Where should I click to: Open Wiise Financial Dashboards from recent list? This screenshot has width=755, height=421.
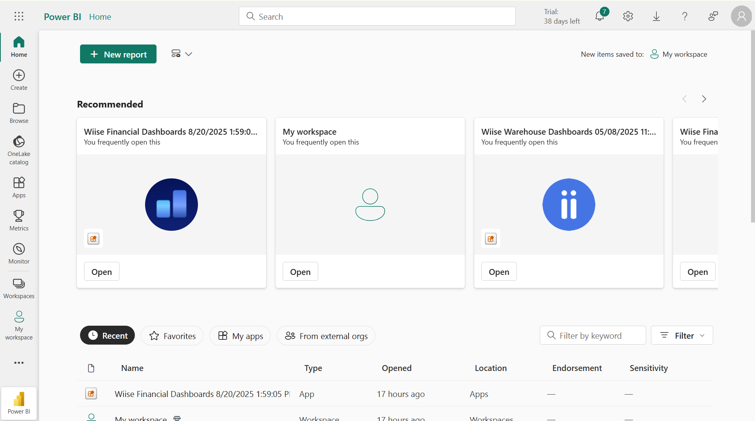(x=202, y=394)
